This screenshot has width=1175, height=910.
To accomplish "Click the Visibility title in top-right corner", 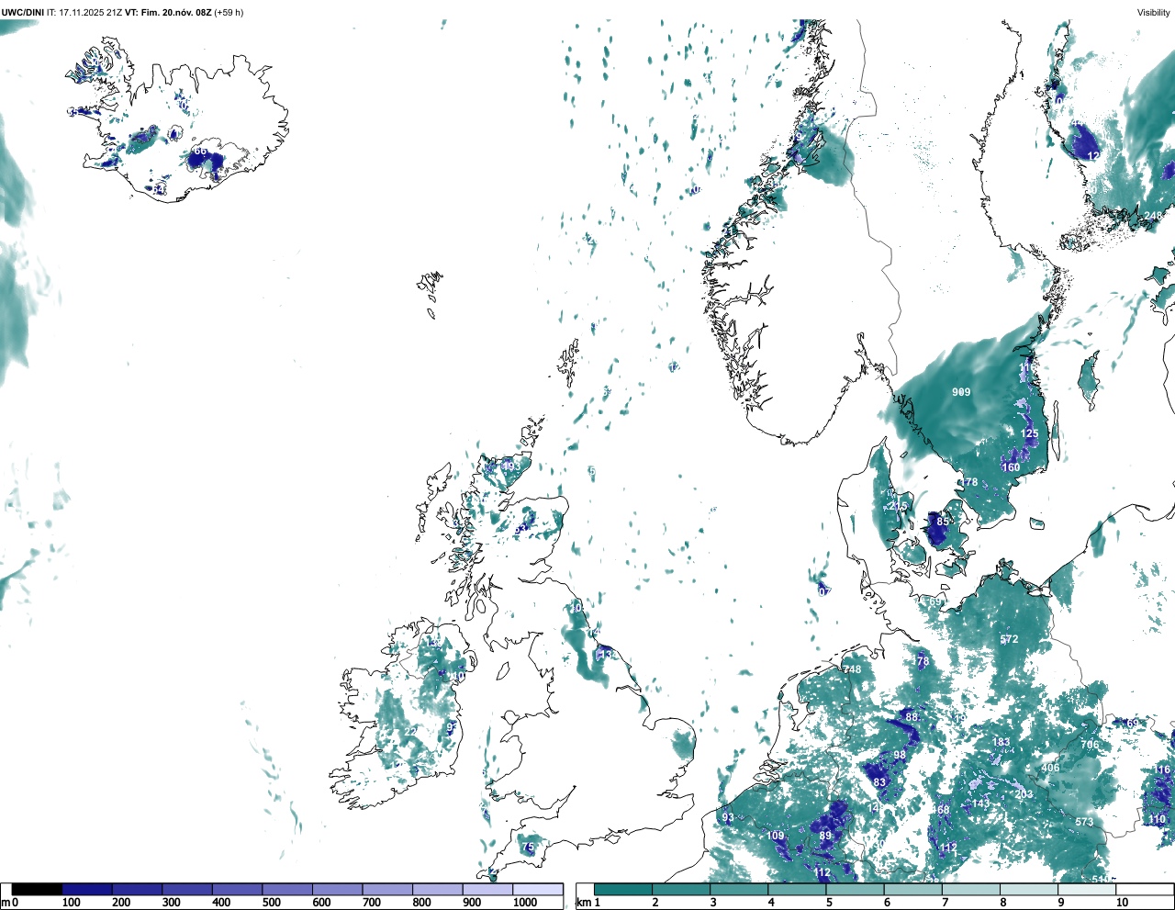I will [1154, 13].
